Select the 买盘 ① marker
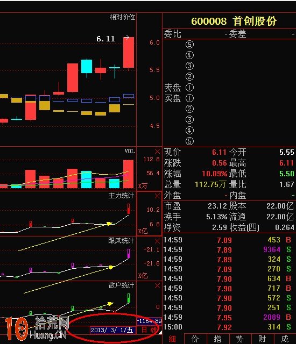 click(x=190, y=98)
